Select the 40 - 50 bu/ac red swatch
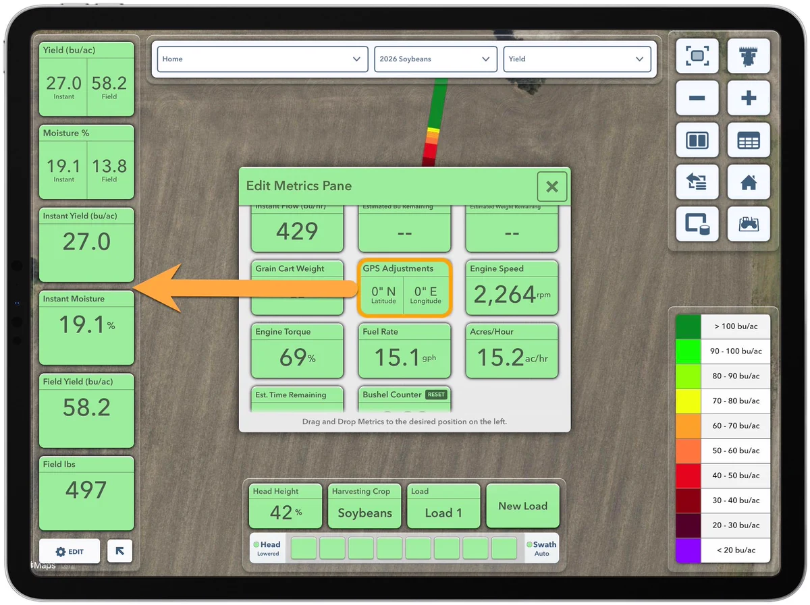 point(688,476)
